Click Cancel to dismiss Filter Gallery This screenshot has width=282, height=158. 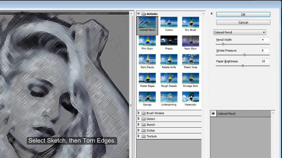243,22
